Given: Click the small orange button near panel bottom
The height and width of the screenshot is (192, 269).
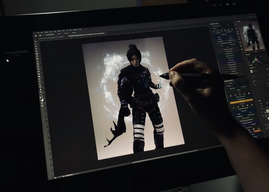Looking at the screenshot, I should 258,131.
